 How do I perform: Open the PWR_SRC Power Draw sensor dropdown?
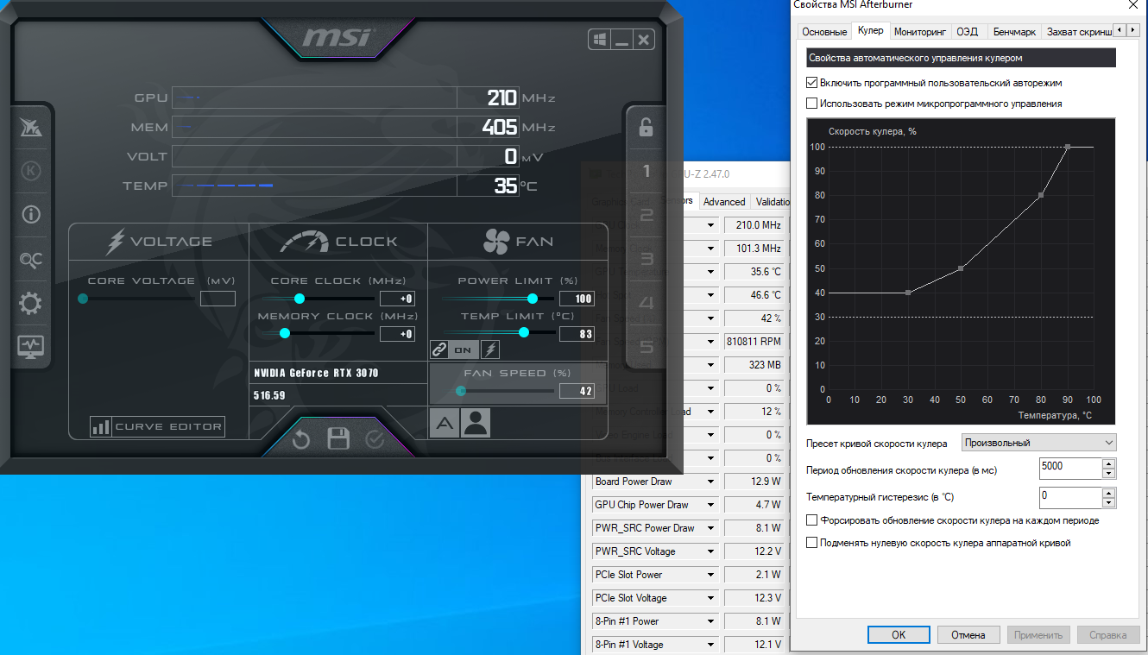(x=710, y=528)
